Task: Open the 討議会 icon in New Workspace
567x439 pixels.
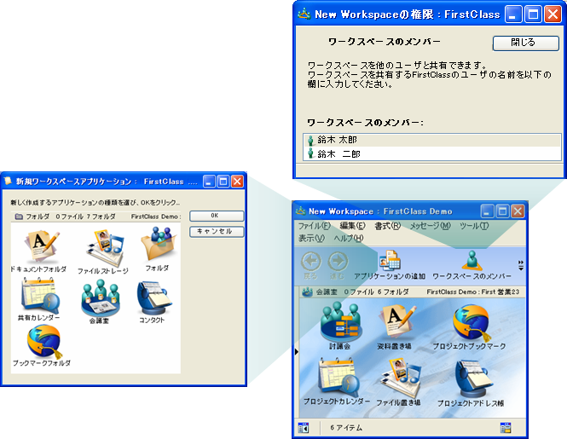Action: [340, 322]
